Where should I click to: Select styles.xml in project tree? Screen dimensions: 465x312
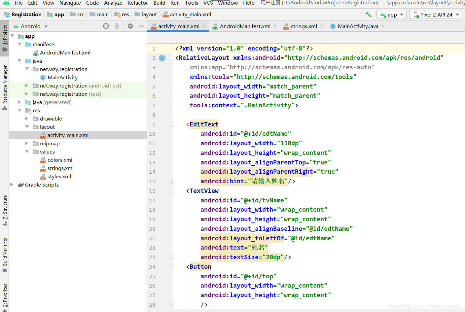(x=55, y=176)
